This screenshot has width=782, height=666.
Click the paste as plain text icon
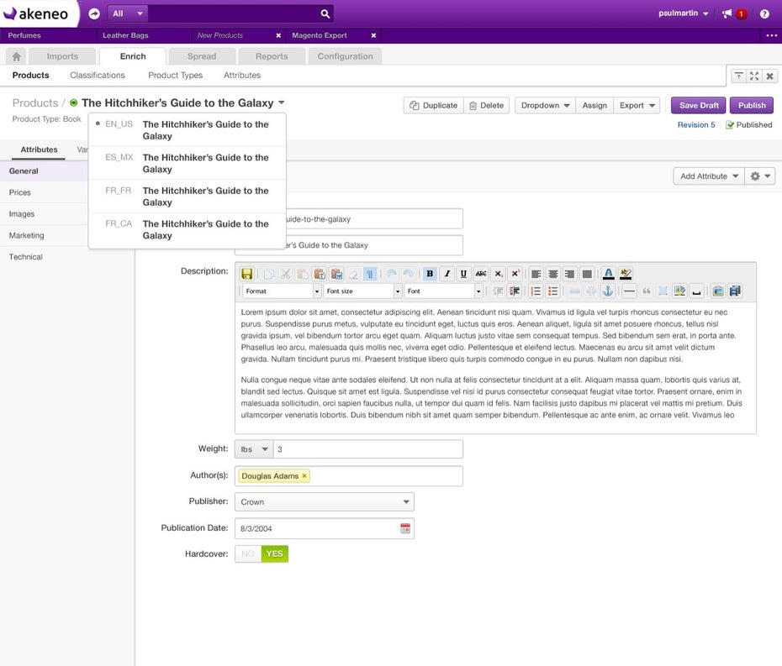[320, 274]
